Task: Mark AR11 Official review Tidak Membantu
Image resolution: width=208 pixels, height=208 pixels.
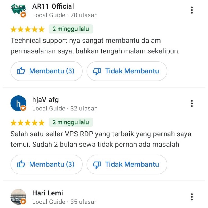Action: click(x=127, y=71)
